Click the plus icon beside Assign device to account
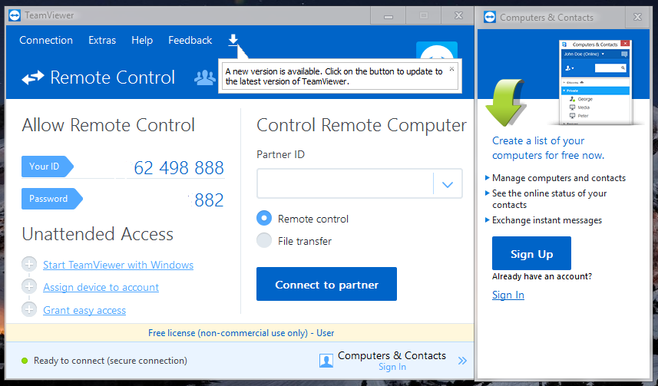 point(29,286)
